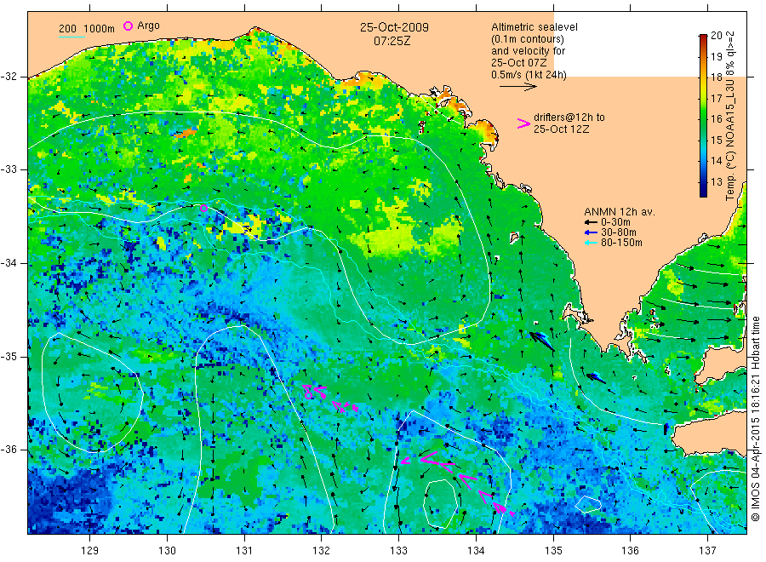Click longitude axis label 131
766x562 pixels.
[244, 551]
